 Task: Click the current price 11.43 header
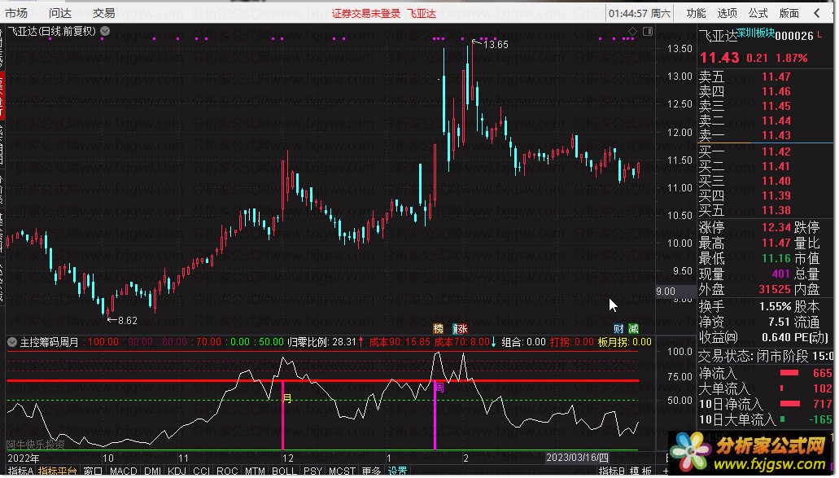[719, 57]
